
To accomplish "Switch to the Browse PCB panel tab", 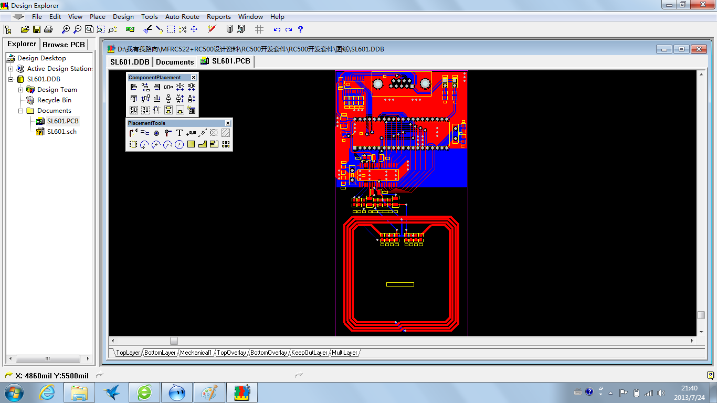I will (x=64, y=45).
